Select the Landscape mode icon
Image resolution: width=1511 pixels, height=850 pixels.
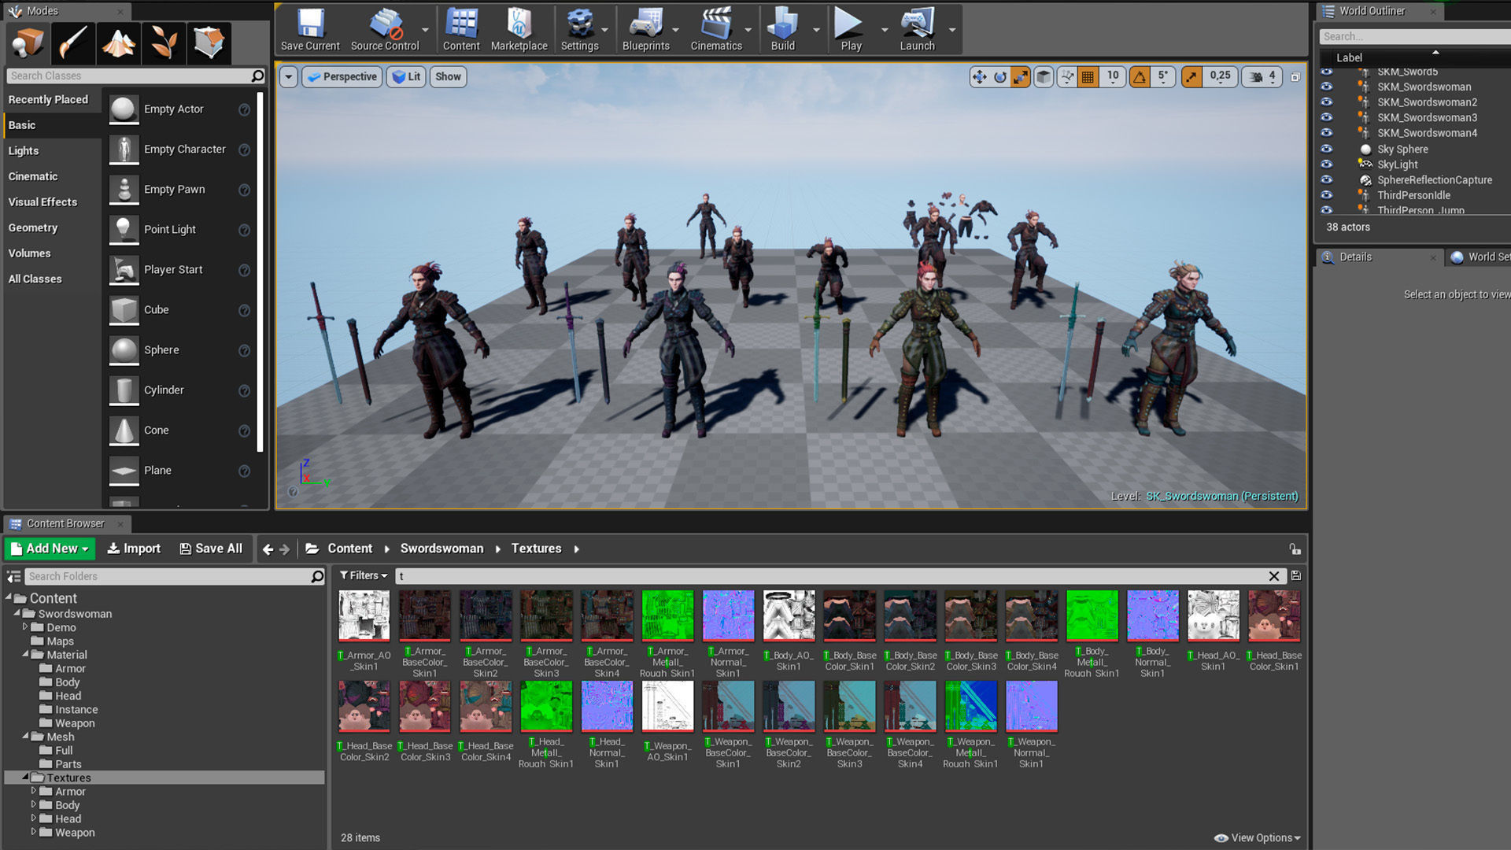pos(118,43)
